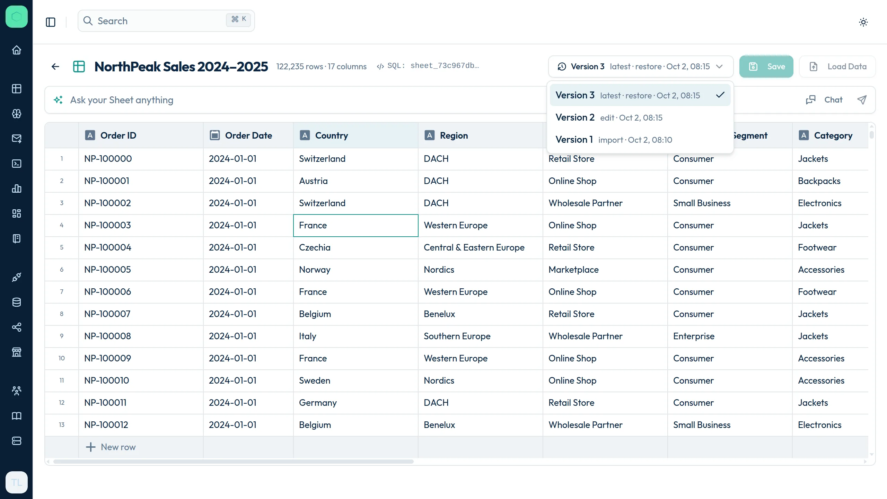Click the Order Date calendar type icon

(x=215, y=135)
